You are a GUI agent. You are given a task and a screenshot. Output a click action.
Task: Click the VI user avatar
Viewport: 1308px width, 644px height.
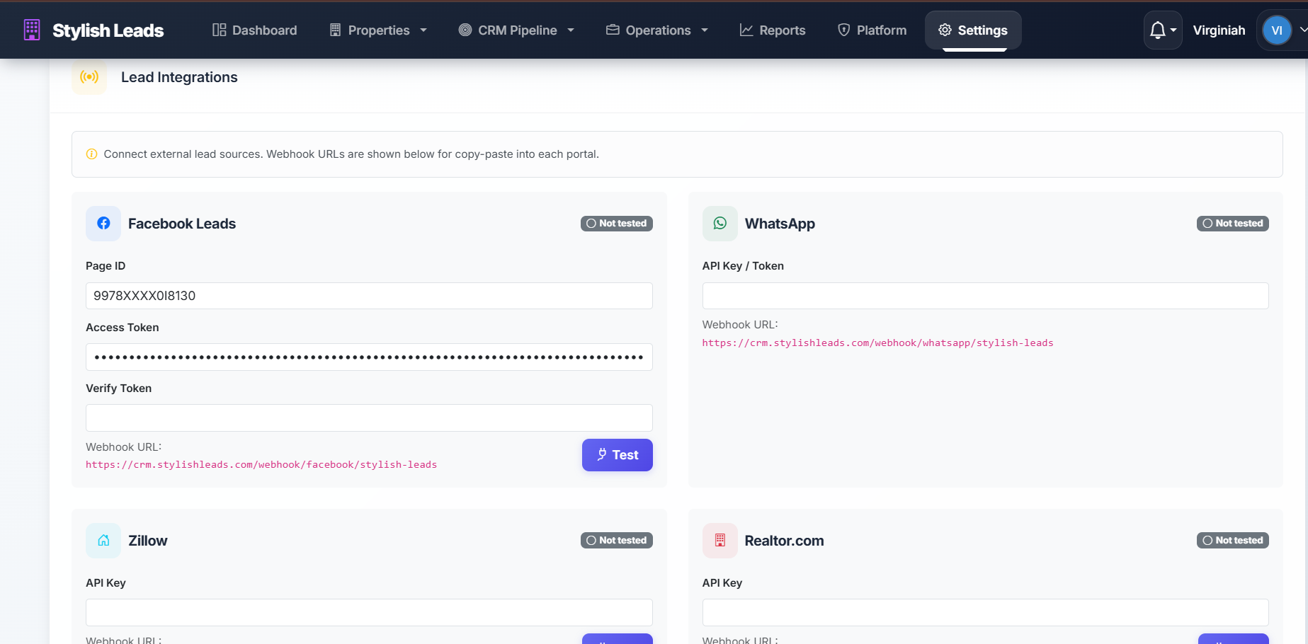click(x=1277, y=30)
